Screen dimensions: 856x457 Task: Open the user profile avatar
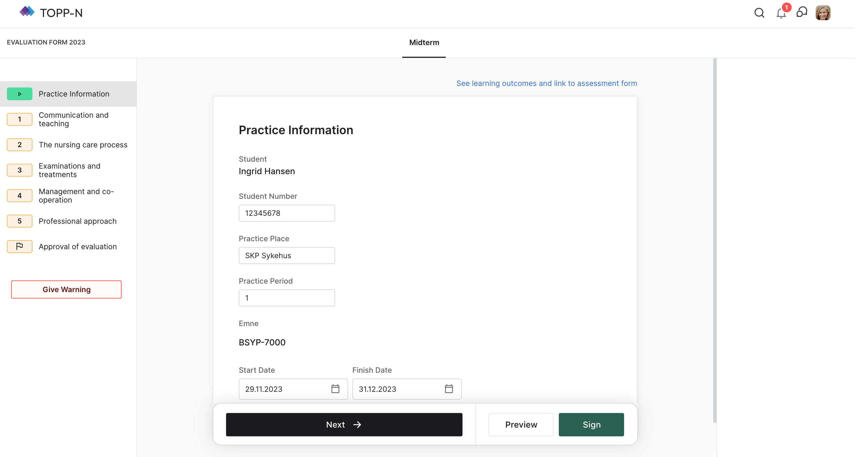coord(823,13)
